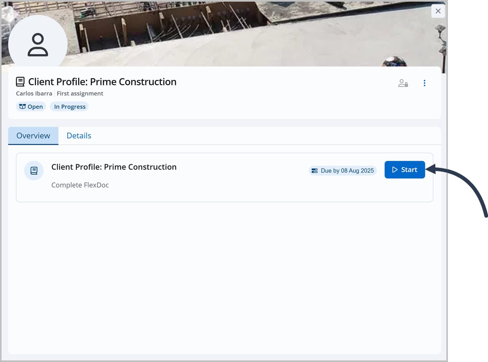This screenshot has width=488, height=362.
Task: Start the Client Profile FlexDoc
Action: (405, 169)
